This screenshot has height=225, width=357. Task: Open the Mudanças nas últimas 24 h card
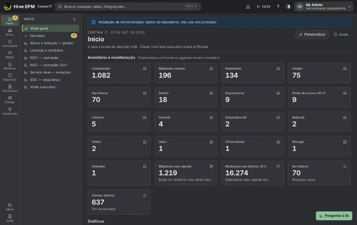click(x=252, y=173)
